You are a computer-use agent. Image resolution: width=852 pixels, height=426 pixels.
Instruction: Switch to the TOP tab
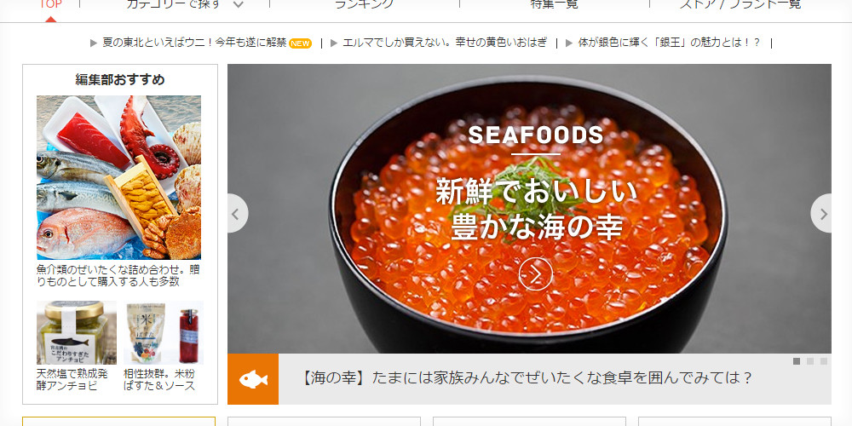[x=50, y=5]
